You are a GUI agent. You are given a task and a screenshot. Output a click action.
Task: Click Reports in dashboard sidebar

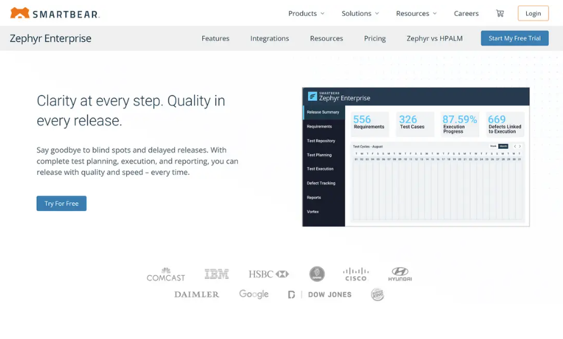(314, 198)
